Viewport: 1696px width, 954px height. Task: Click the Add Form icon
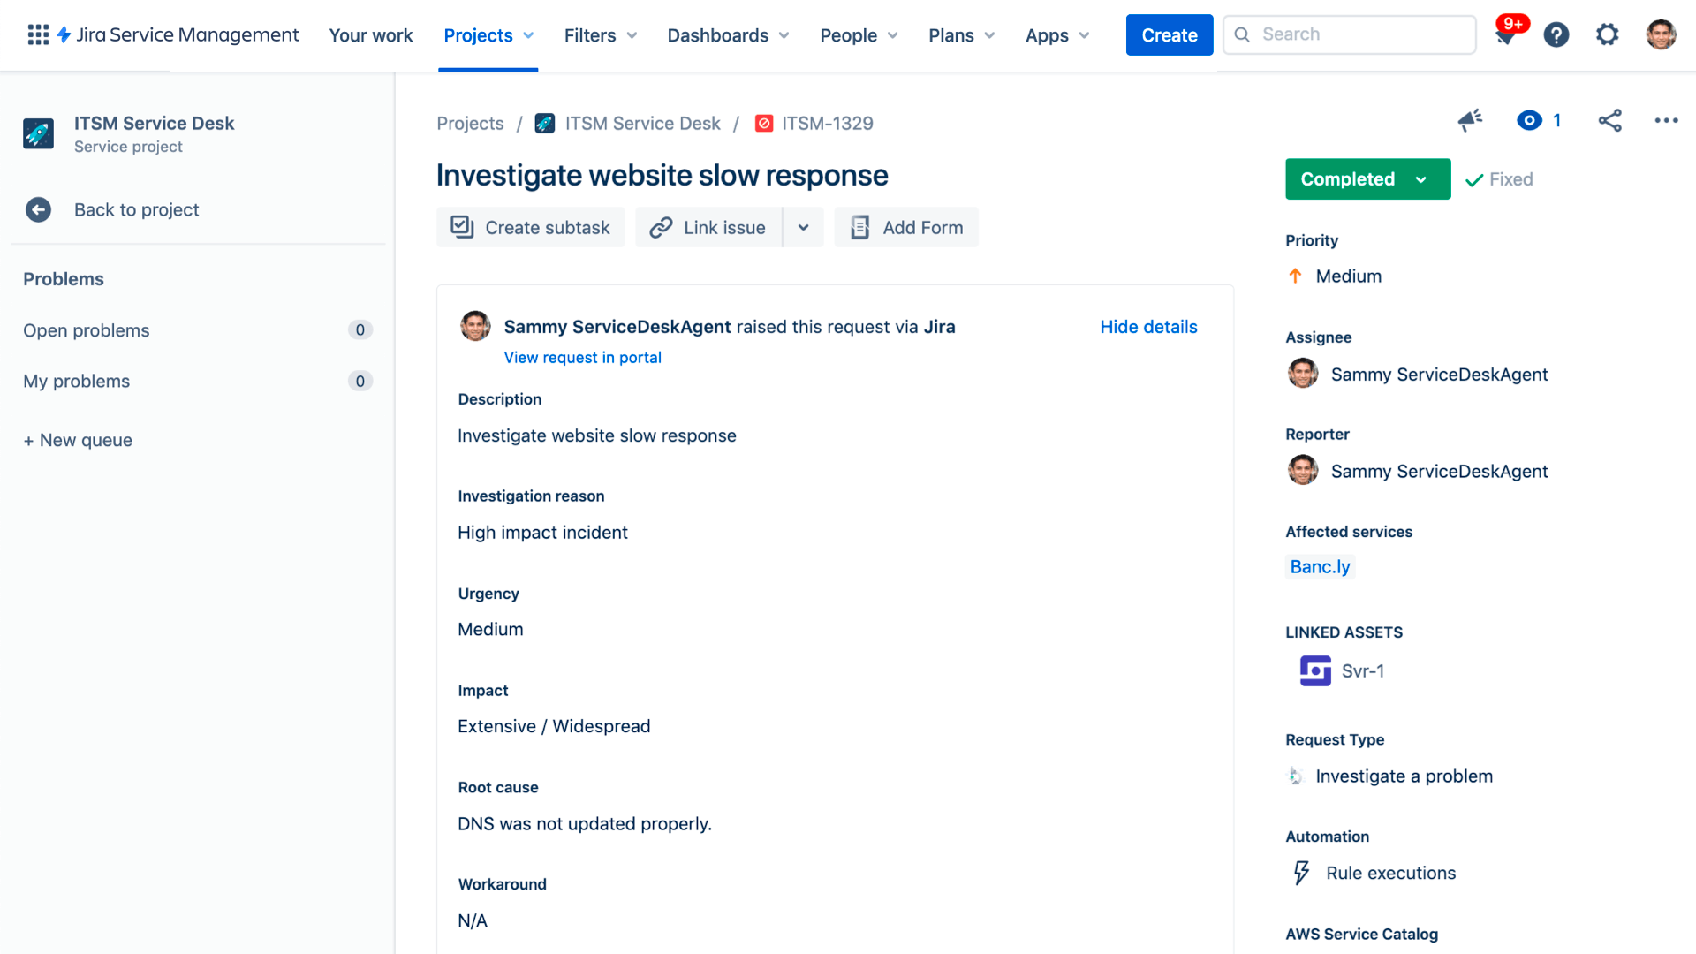point(859,227)
